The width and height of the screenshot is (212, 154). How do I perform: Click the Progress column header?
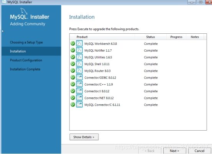click(176, 37)
